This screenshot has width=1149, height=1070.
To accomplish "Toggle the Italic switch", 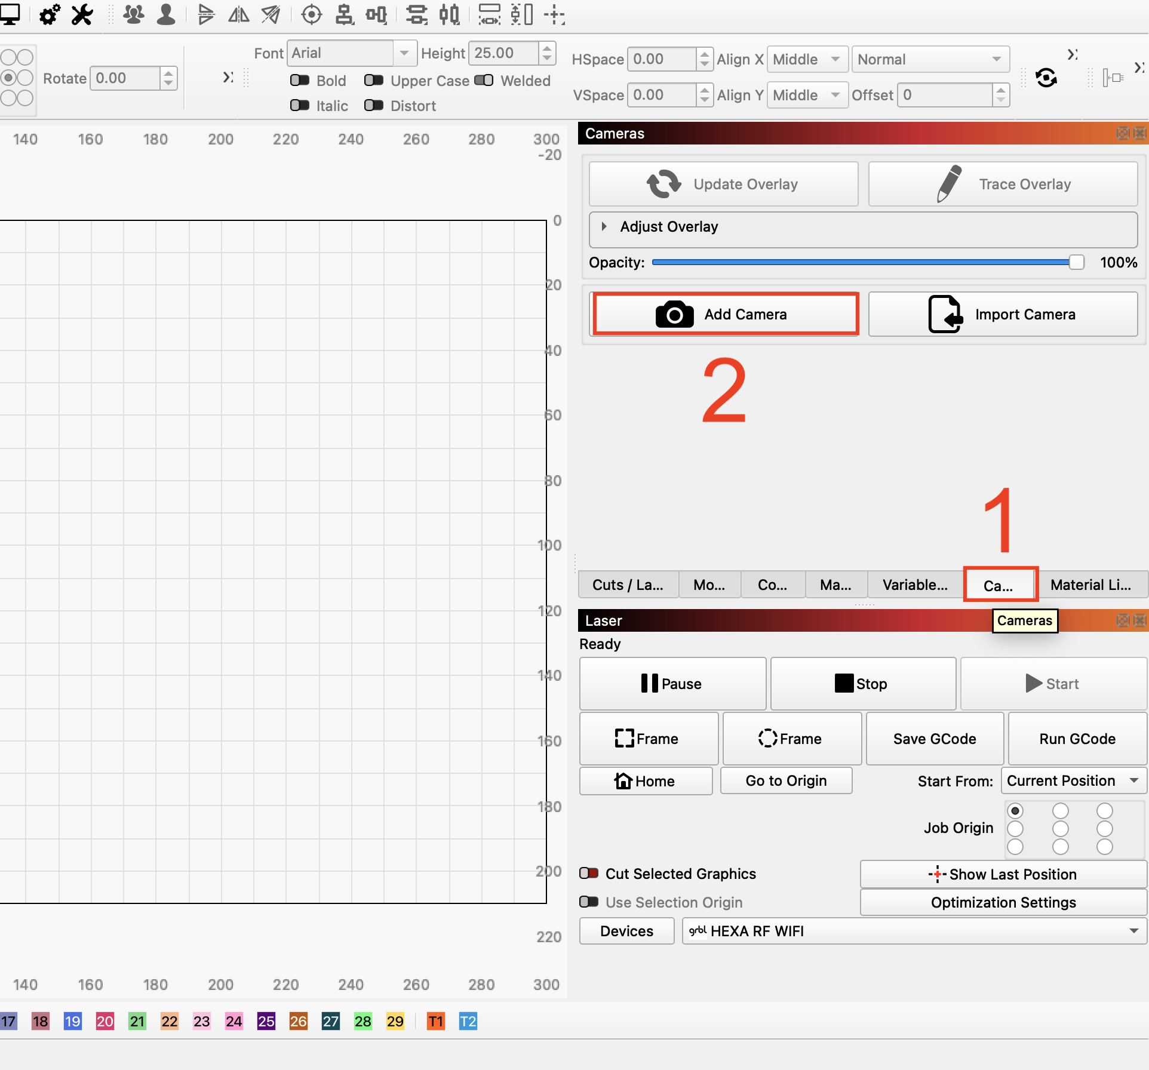I will coord(300,106).
